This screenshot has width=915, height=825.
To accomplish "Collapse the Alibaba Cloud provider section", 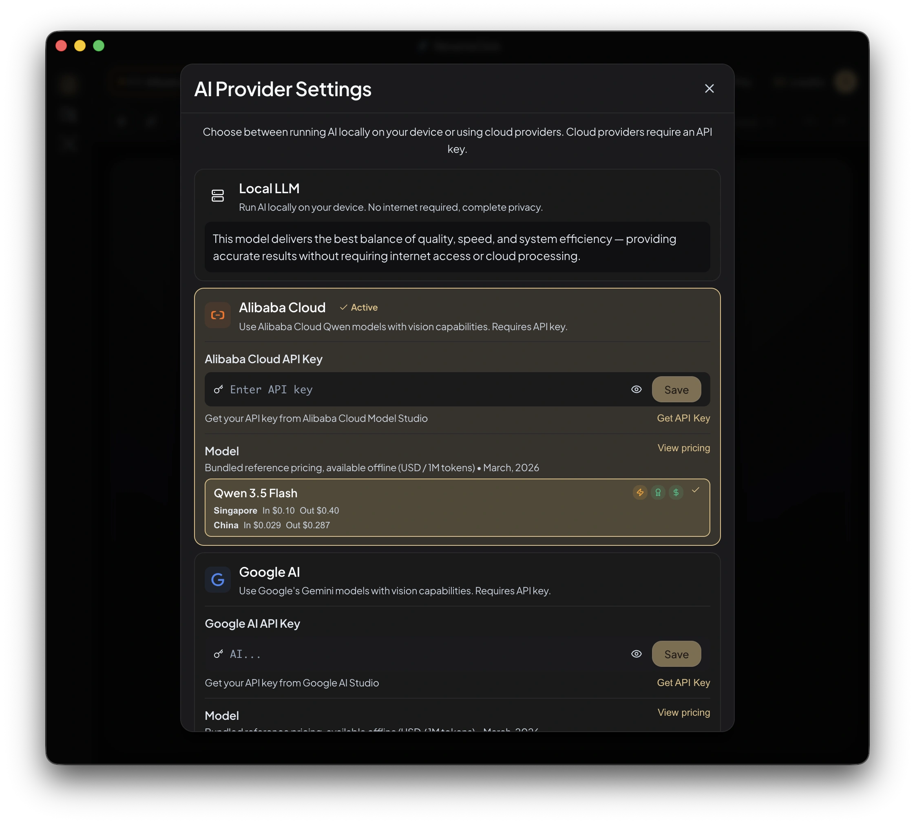I will (x=283, y=307).
